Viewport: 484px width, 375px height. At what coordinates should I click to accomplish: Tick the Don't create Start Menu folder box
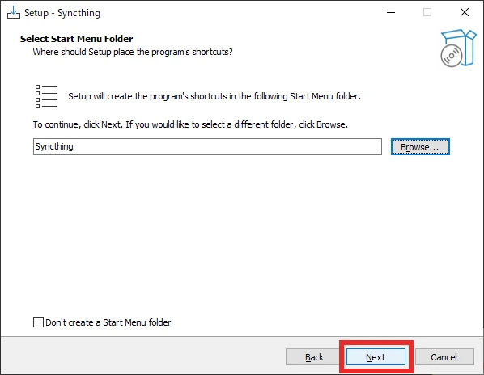pos(38,322)
